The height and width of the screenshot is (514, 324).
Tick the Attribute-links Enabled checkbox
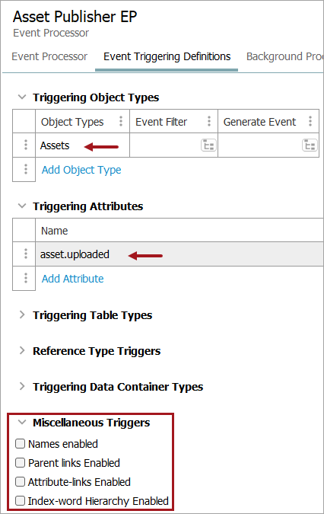[x=21, y=481]
